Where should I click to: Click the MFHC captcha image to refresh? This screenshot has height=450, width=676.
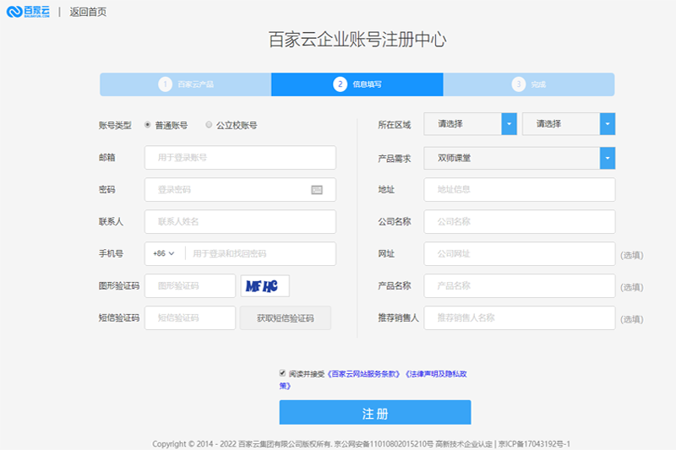[x=265, y=286]
